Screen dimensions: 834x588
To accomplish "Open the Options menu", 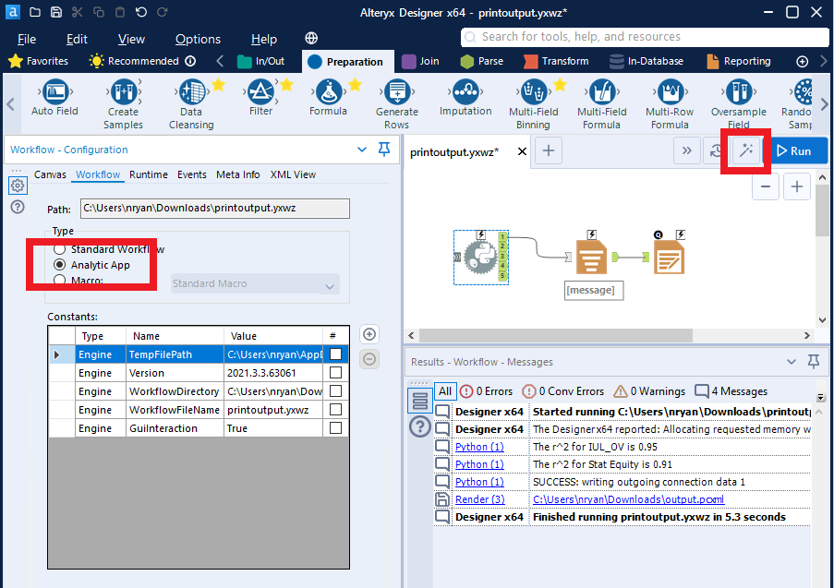I will (198, 39).
